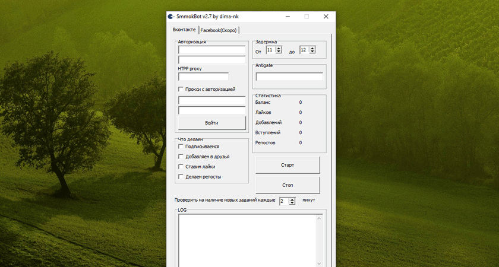The width and height of the screenshot is (499, 267).
Task: Increase the Задержка до value with up arrow
Action: [312, 48]
